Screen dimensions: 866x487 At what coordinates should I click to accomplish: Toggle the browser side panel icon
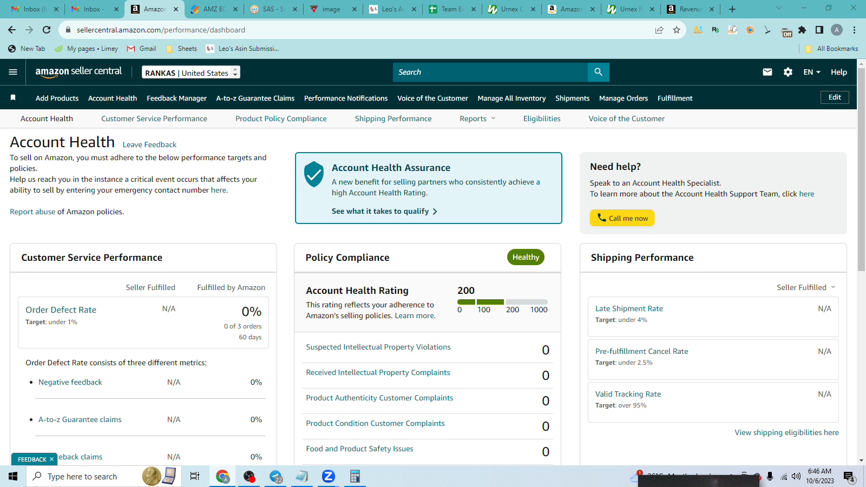tap(819, 30)
